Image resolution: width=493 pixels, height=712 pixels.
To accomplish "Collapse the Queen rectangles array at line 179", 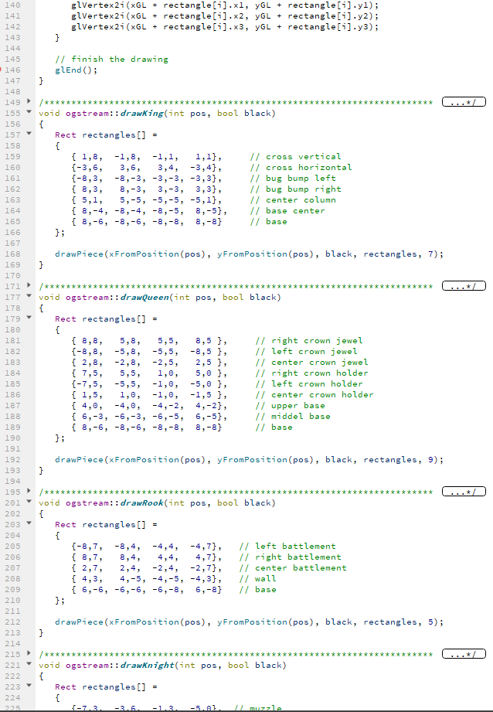I will click(29, 318).
